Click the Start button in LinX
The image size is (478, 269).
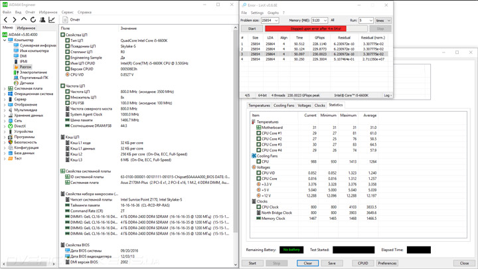pyautogui.click(x=252, y=29)
